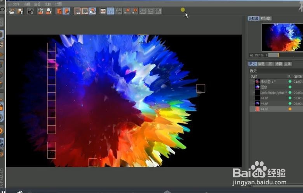Image resolution: width=303 pixels, height=193 pixels.
Task: Click middle of three gray grid icons
Action: [x=151, y=11]
